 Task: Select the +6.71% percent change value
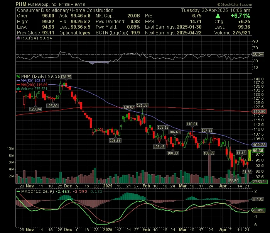(240, 16)
